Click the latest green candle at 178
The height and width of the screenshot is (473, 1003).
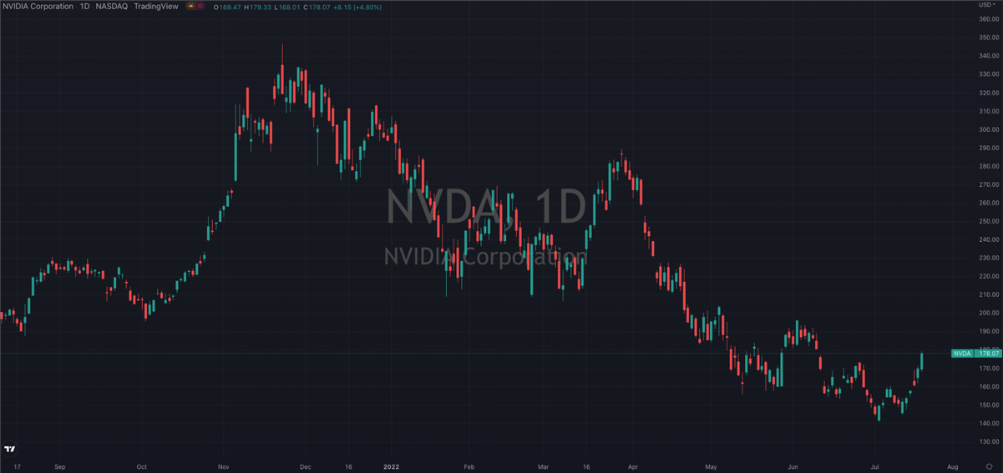point(922,360)
